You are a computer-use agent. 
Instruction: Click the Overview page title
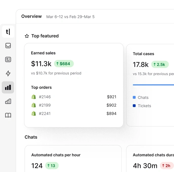pyautogui.click(x=31, y=16)
